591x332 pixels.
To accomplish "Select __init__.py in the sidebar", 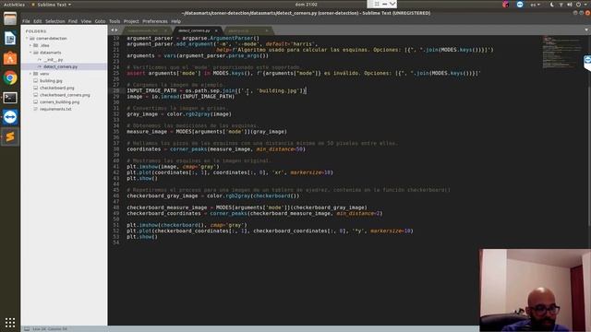I will coord(54,59).
